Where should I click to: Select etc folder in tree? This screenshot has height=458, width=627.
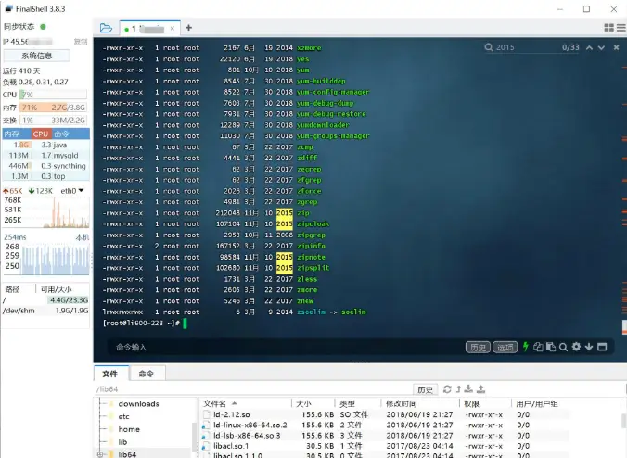[x=124, y=416]
